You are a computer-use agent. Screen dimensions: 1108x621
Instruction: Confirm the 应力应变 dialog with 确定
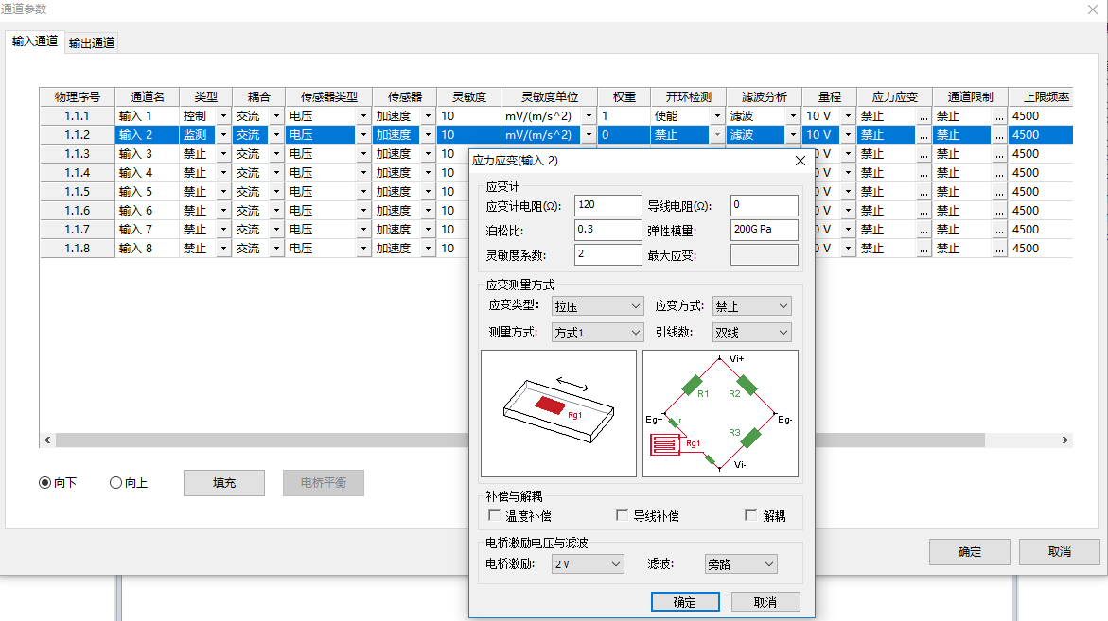685,602
